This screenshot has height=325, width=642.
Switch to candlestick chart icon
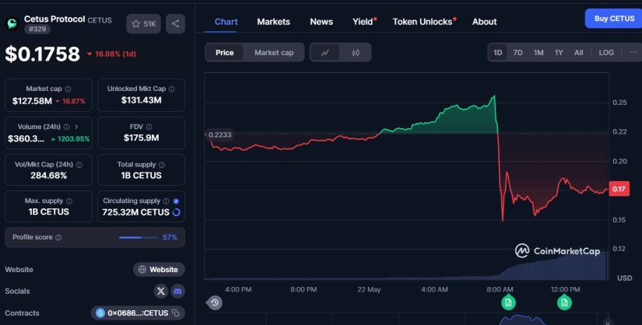point(356,52)
